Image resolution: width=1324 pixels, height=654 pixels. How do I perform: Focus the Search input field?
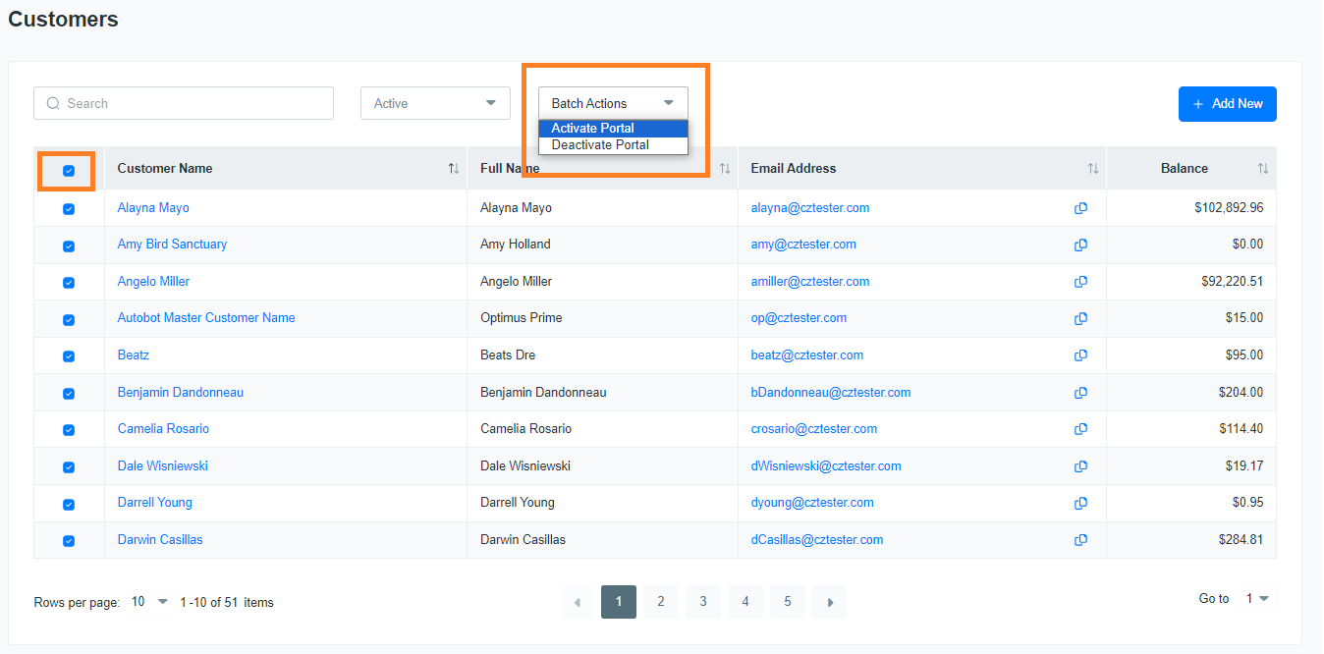[x=184, y=103]
